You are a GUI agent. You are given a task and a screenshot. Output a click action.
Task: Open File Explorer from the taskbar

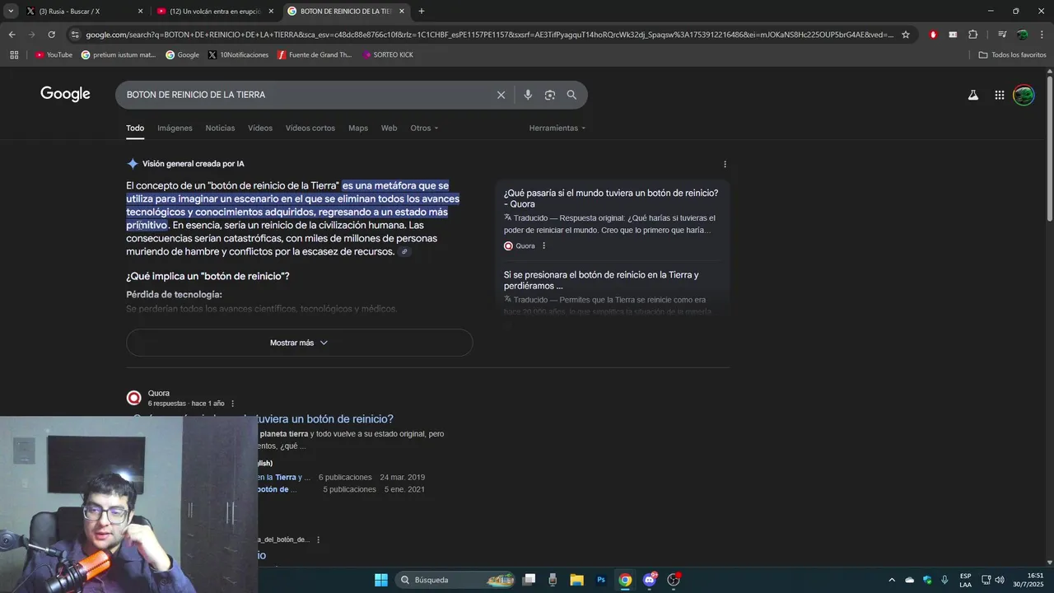click(x=576, y=580)
